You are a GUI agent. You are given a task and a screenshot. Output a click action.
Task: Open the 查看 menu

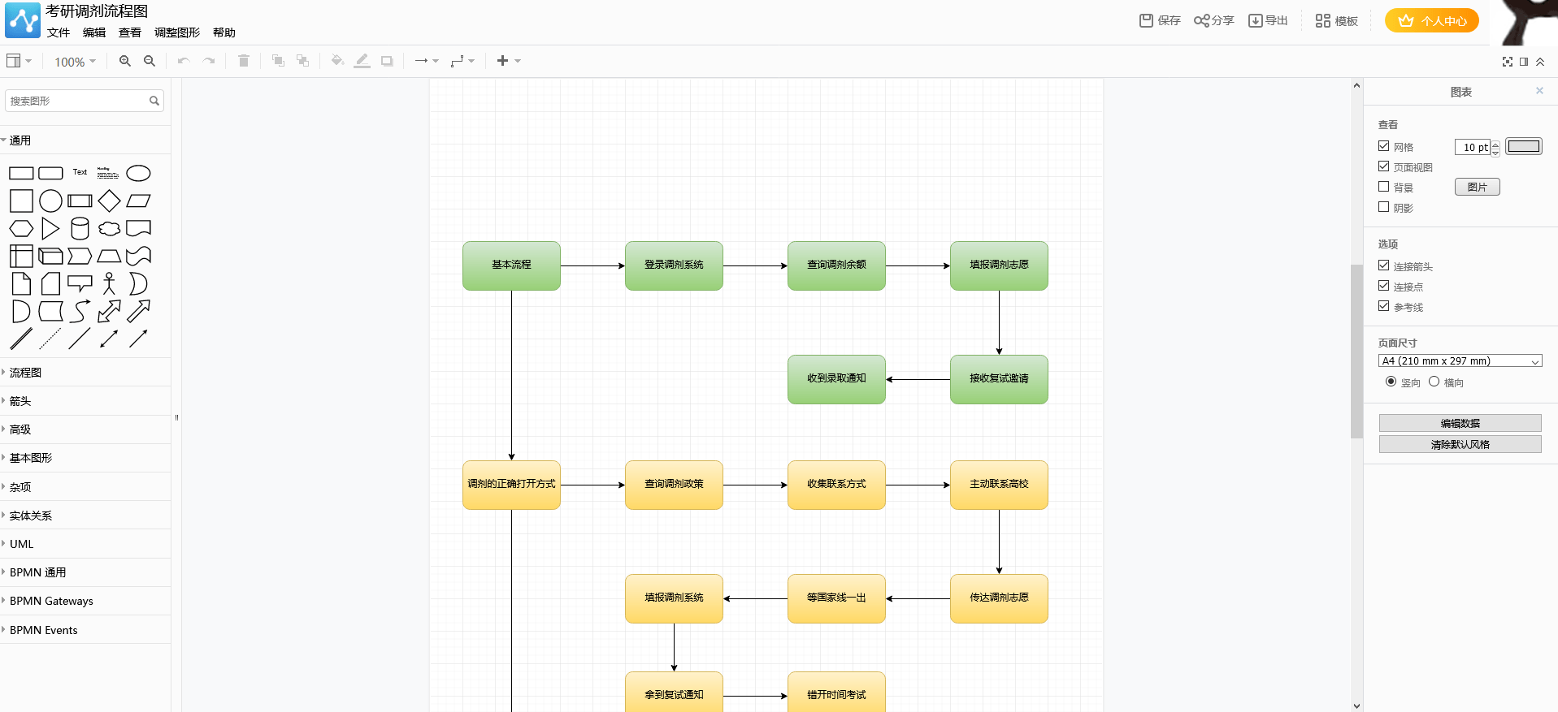tap(130, 32)
